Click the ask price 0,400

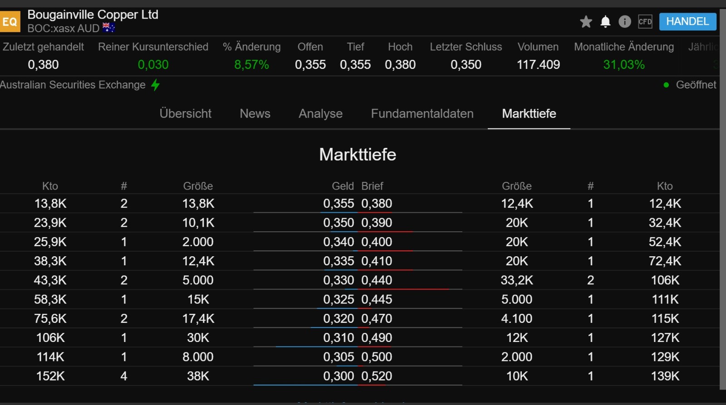[377, 242]
